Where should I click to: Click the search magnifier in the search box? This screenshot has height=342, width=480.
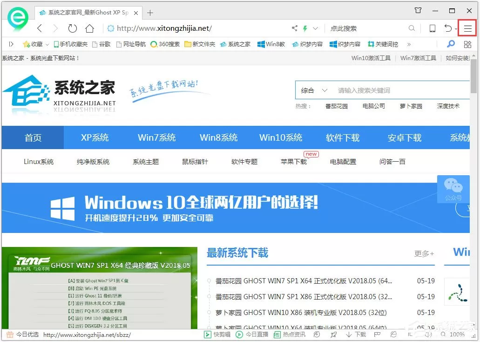point(412,28)
